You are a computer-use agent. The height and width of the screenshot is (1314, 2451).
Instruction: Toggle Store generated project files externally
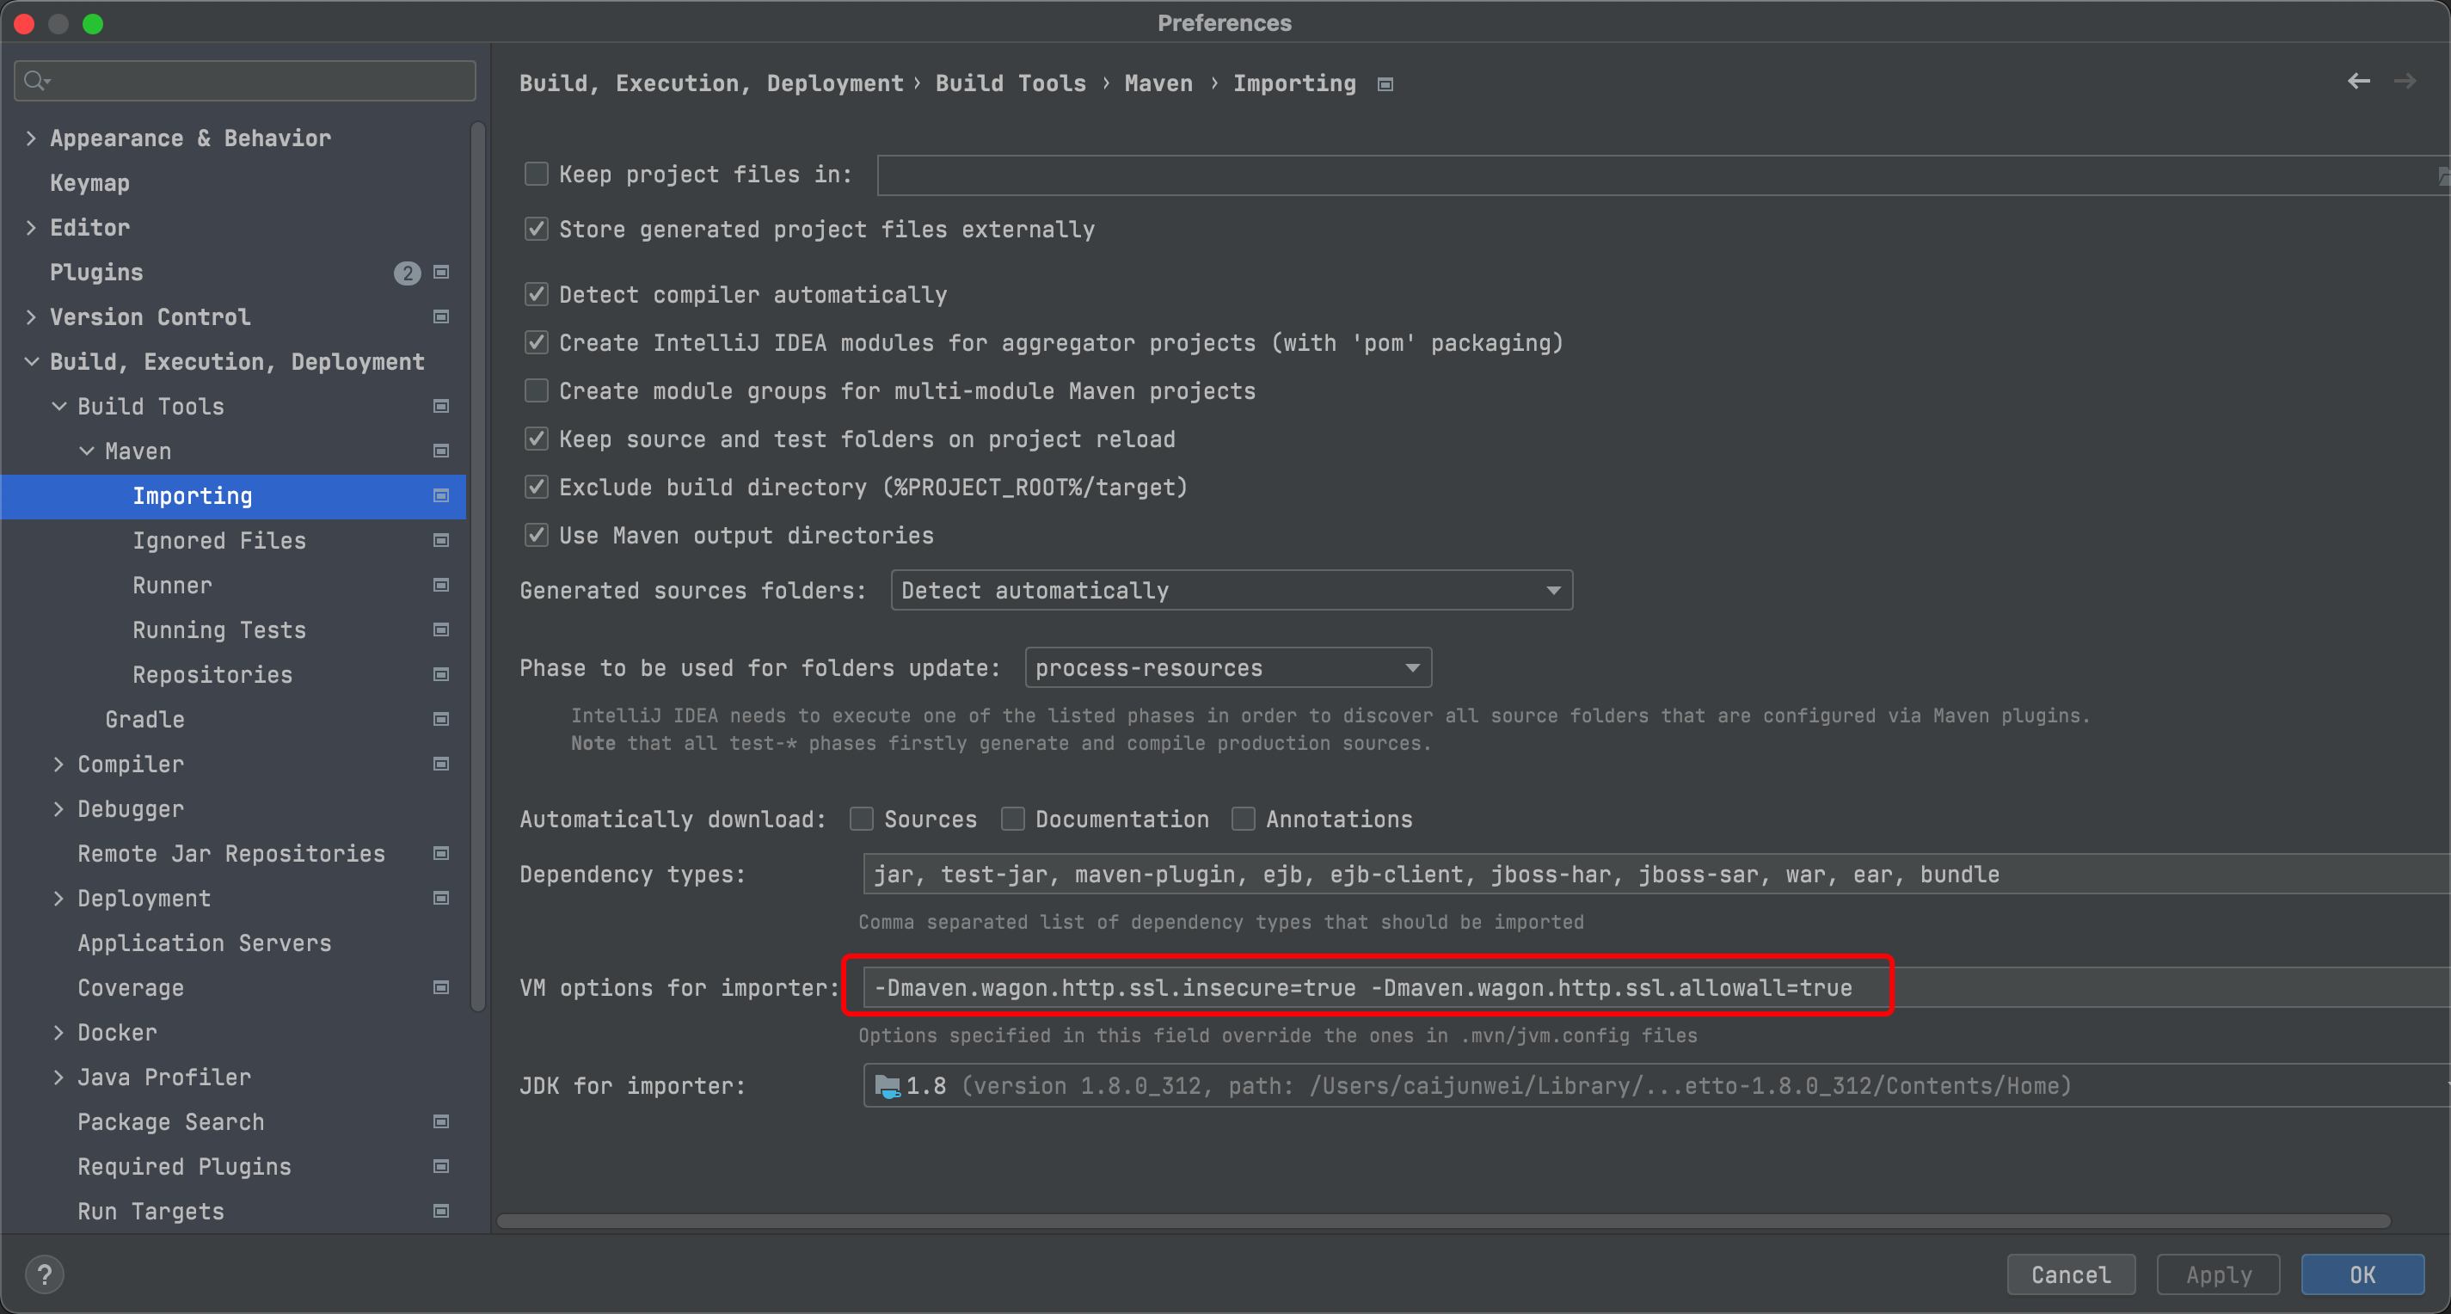click(537, 230)
